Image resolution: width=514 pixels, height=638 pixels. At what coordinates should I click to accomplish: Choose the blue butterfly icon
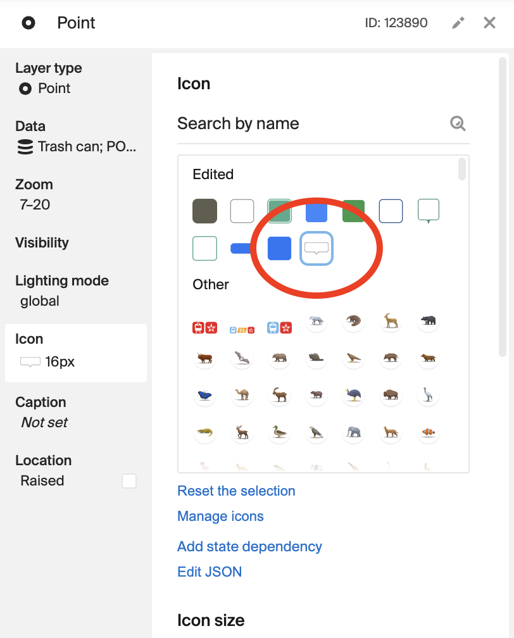click(204, 395)
